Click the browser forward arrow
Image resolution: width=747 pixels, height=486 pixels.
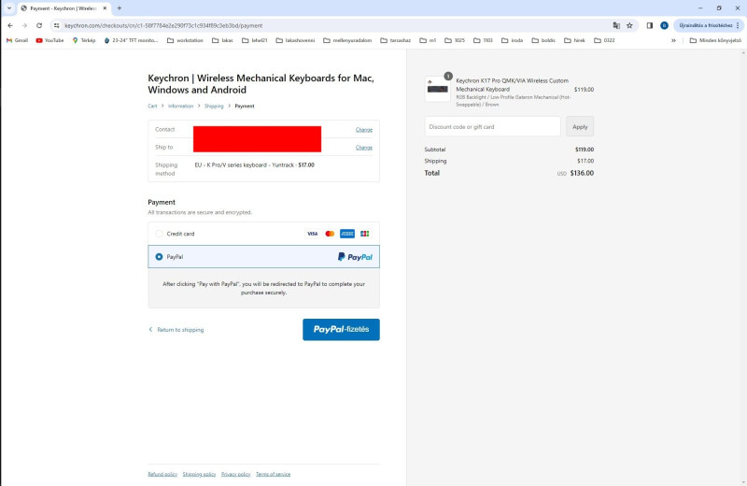[x=25, y=26]
